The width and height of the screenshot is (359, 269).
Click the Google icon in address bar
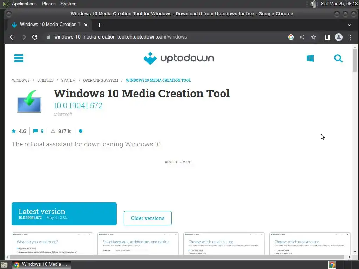point(291,37)
